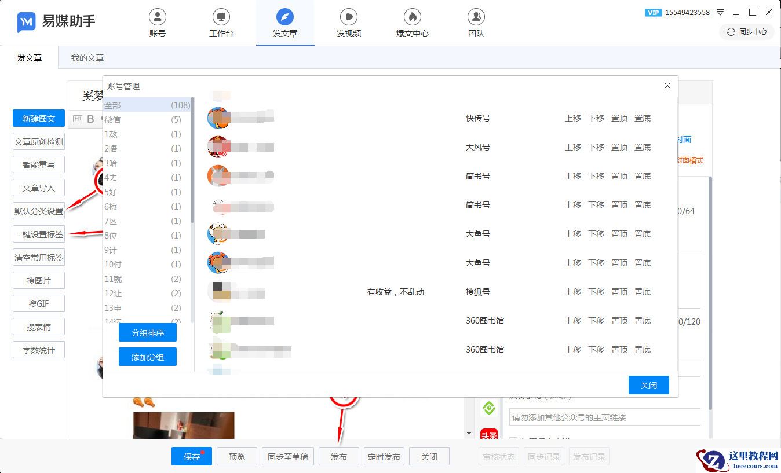Screen dimensions: 781x473
Task: Click the 有收益，不乱动 note text
Action: [396, 292]
